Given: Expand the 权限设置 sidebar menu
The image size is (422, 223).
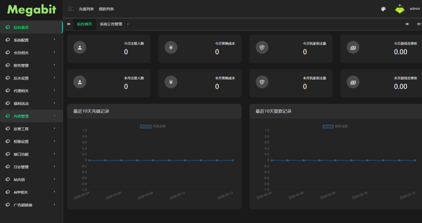Looking at the screenshot, I should (31, 141).
